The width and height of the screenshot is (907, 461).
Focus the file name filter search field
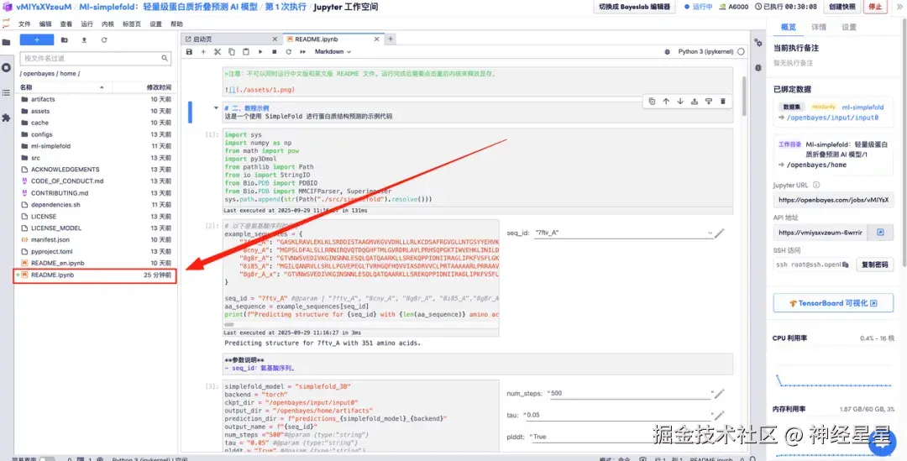coord(96,59)
